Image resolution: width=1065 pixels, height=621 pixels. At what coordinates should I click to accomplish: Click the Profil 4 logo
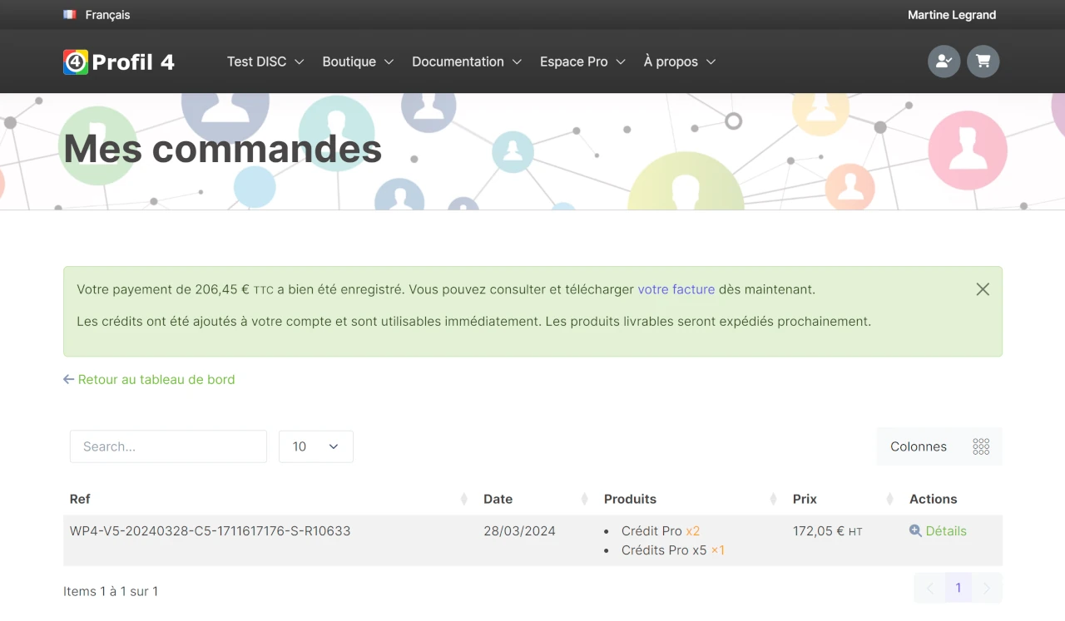click(x=119, y=62)
